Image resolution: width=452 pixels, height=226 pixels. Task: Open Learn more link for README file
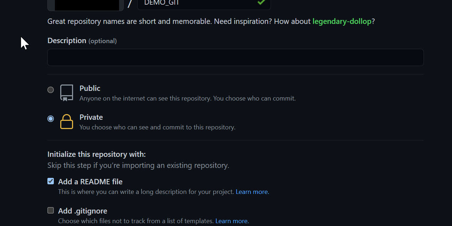[252, 192]
